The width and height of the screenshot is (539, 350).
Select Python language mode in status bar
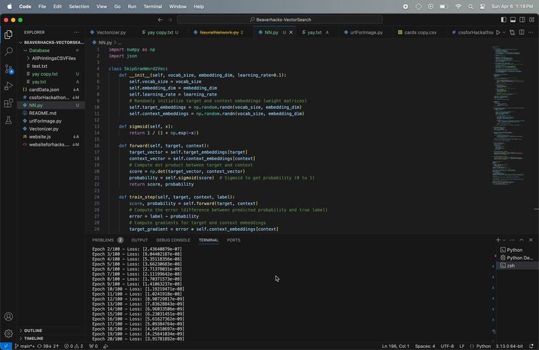(x=483, y=346)
